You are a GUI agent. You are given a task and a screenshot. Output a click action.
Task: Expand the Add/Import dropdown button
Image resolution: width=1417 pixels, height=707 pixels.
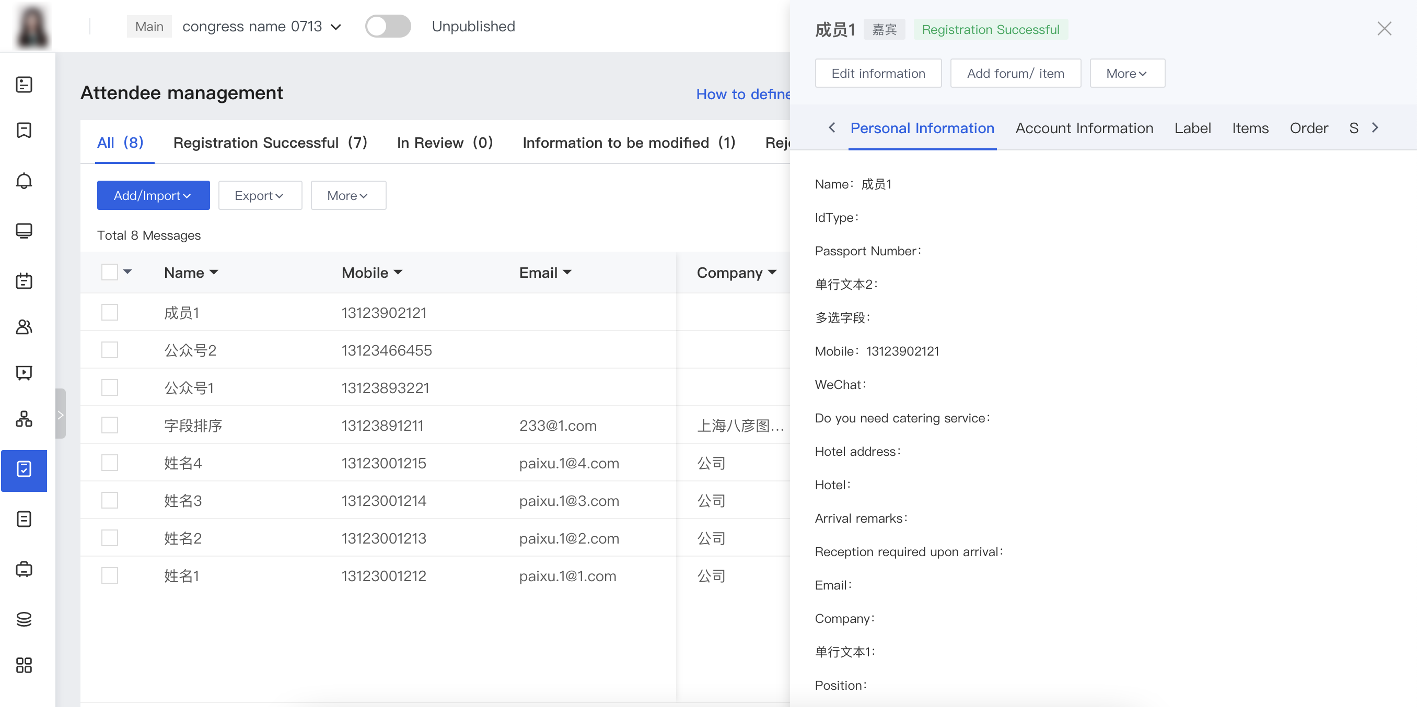point(153,196)
